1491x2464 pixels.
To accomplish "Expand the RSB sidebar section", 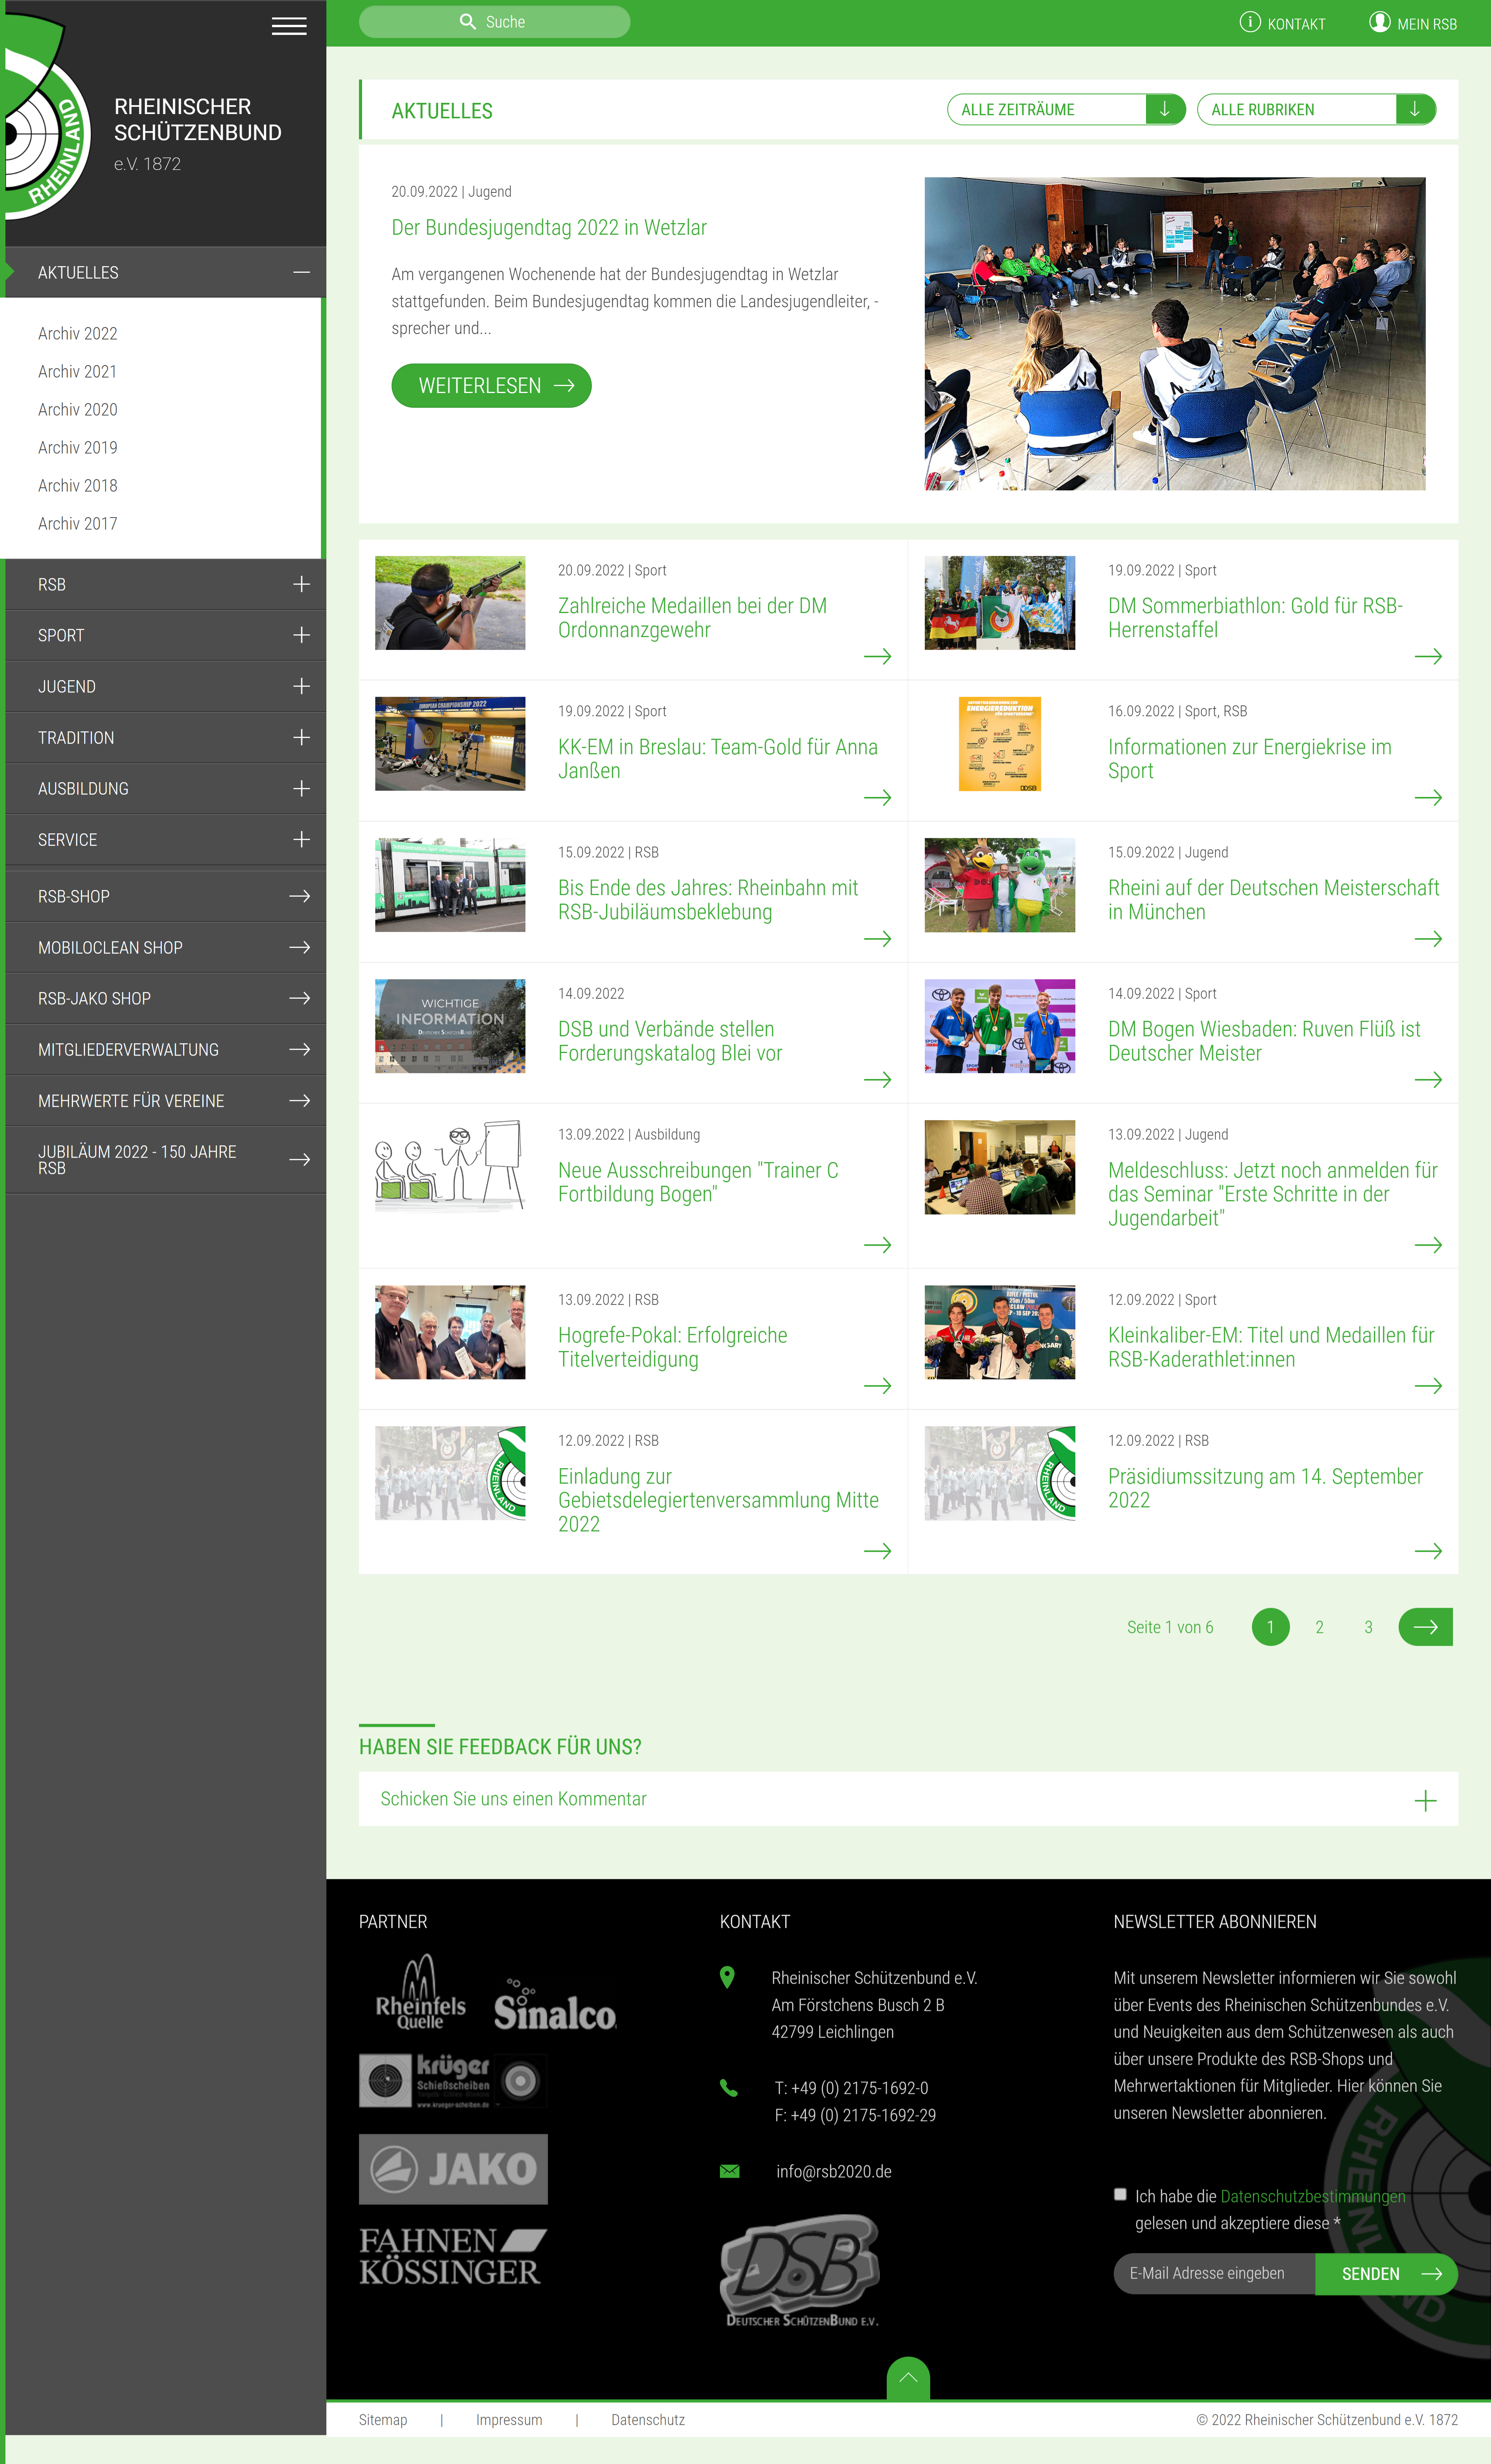I will [301, 584].
